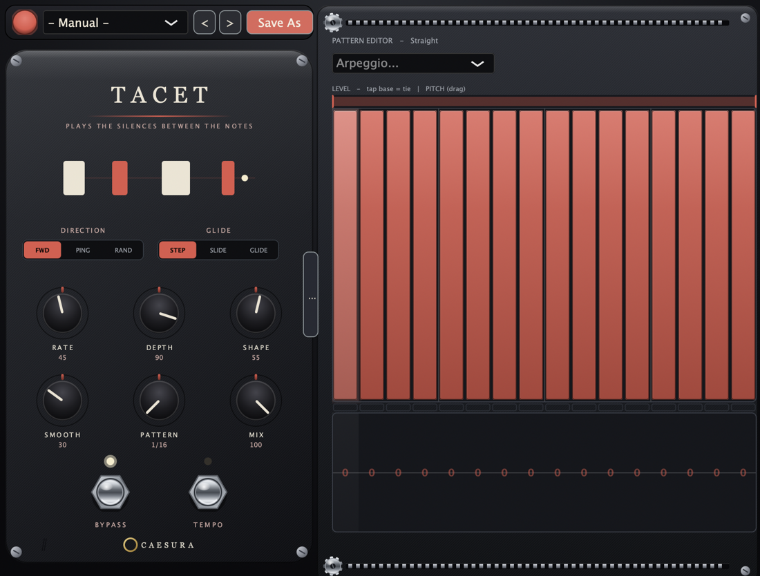Image resolution: width=760 pixels, height=576 pixels.
Task: Click the SMOOTH value 30
Action: click(x=62, y=445)
